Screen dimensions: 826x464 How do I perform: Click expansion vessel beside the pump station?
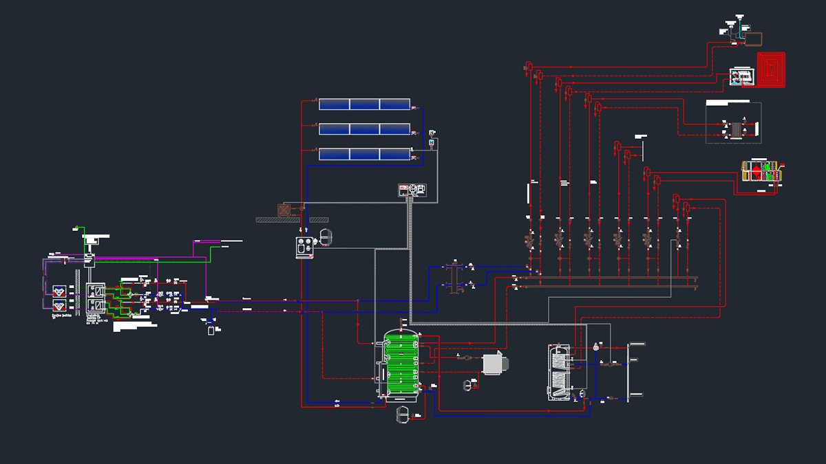click(325, 236)
